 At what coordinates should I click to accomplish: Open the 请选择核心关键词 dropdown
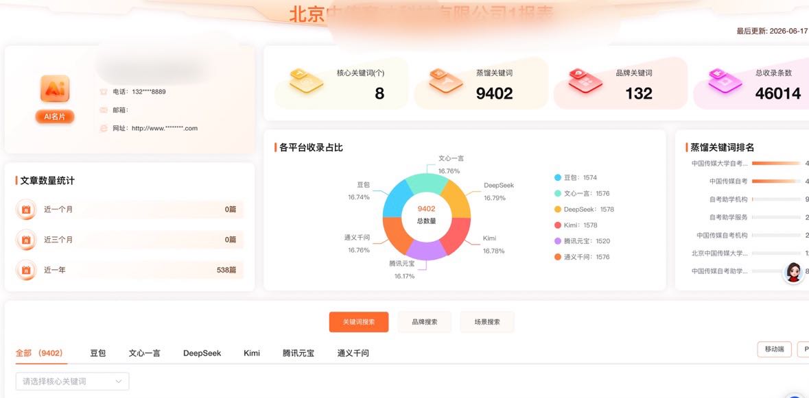tap(72, 382)
